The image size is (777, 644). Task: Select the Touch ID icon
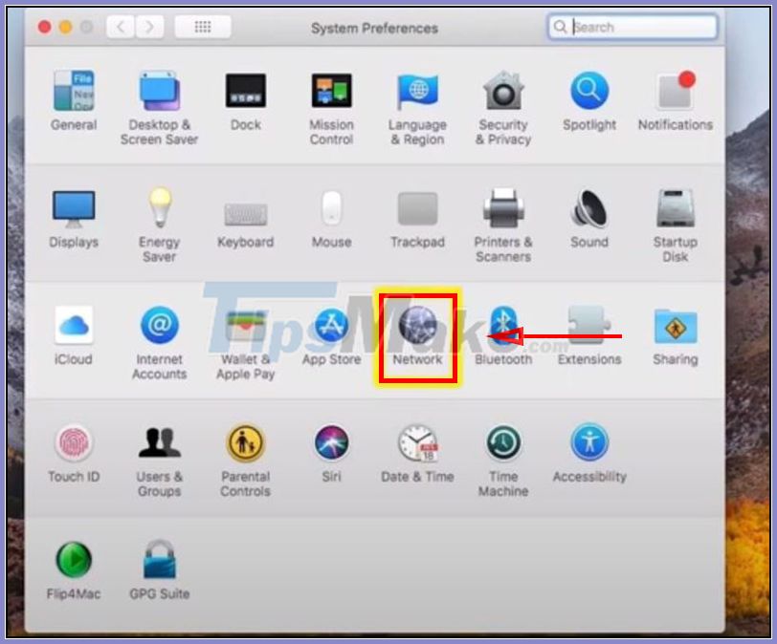[74, 441]
